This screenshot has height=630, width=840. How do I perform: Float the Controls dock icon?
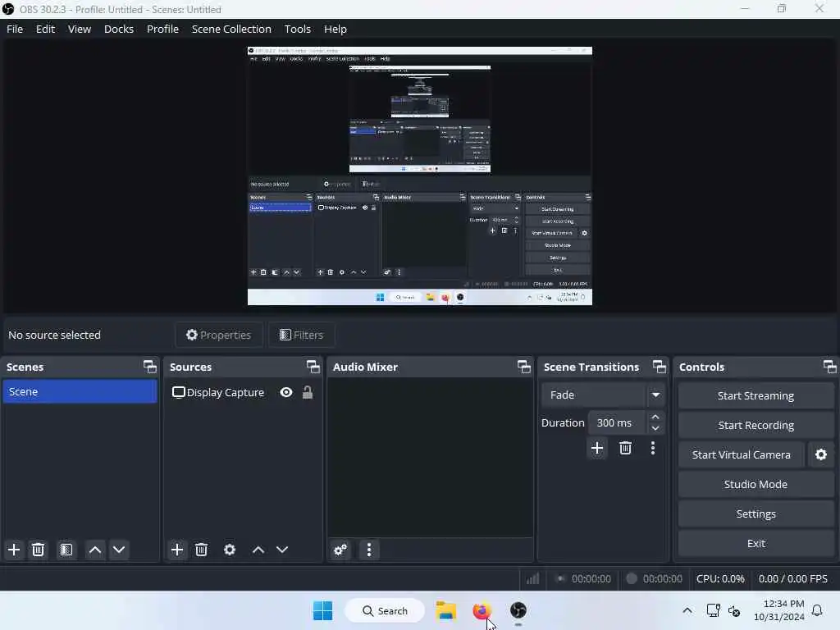[830, 367]
